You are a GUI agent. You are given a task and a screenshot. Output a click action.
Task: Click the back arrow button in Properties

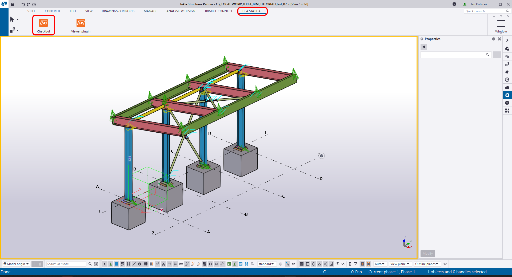coord(424,47)
